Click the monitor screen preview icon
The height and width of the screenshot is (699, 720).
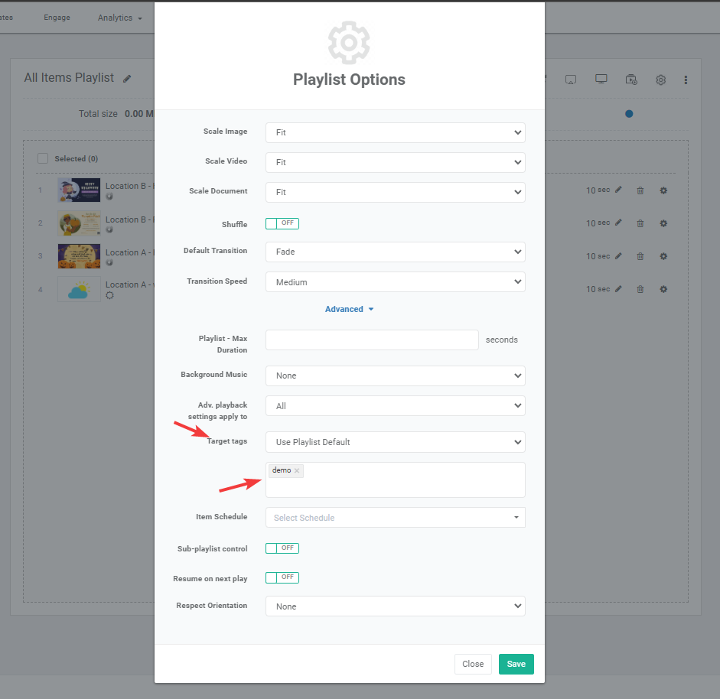[601, 80]
